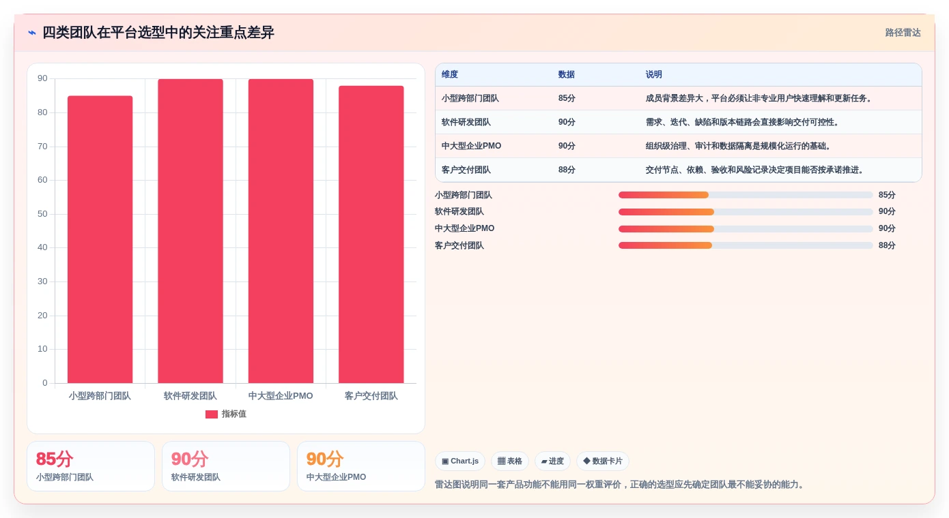Click the 组织级治理 description text
The height and width of the screenshot is (518, 949).
click(x=739, y=146)
